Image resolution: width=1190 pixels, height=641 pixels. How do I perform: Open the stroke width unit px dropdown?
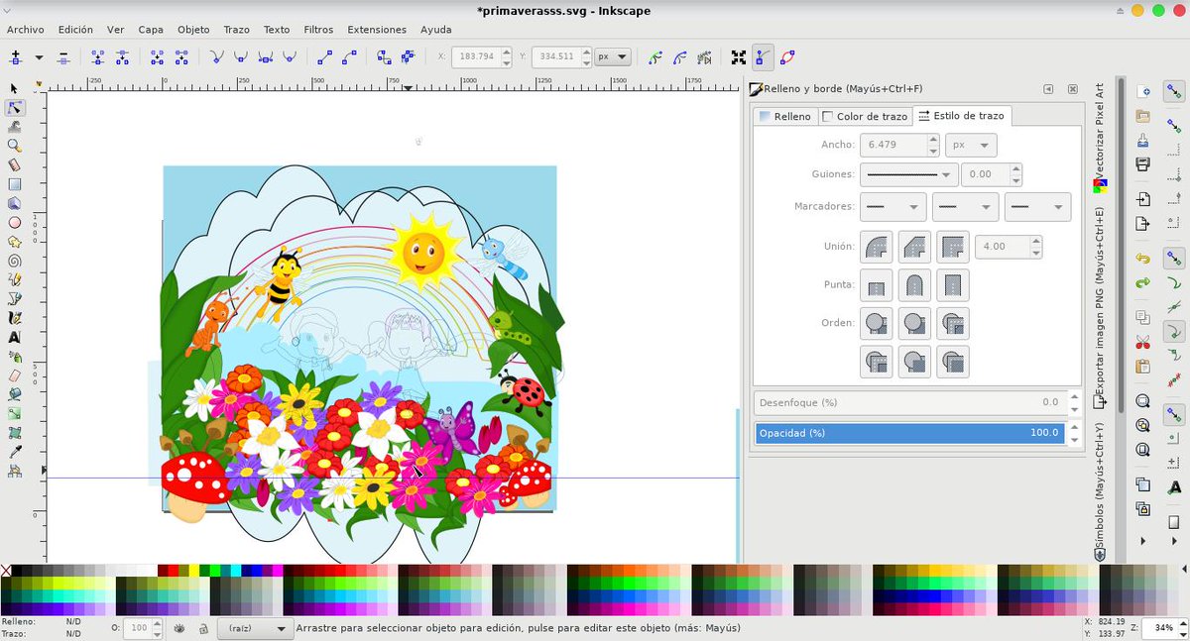point(971,145)
